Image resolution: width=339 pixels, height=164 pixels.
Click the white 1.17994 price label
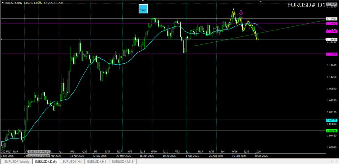(331, 19)
